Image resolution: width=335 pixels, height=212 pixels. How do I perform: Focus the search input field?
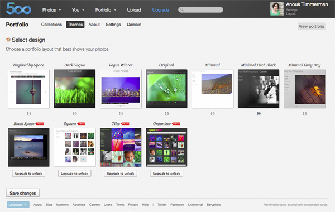tap(200, 9)
